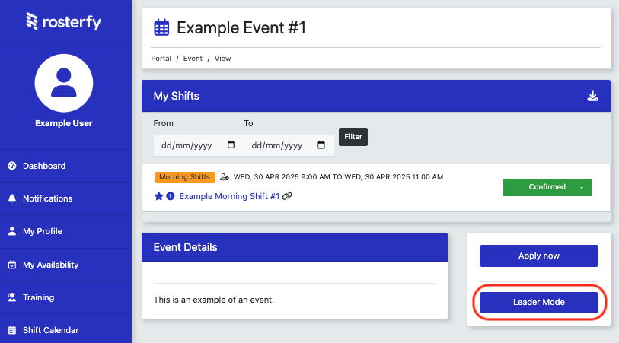Click the From date input field
The width and height of the screenshot is (619, 343).
[199, 145]
